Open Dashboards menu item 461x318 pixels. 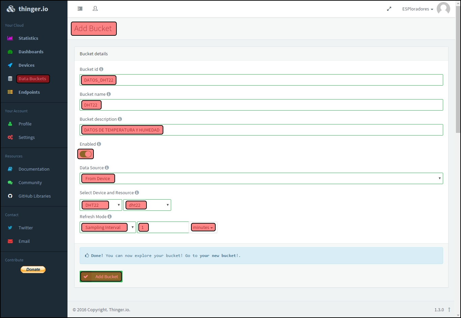coord(31,52)
